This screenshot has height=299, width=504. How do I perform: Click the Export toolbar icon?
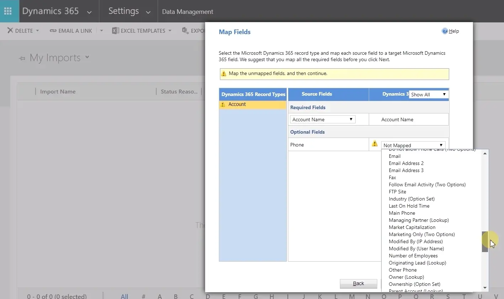(185, 31)
